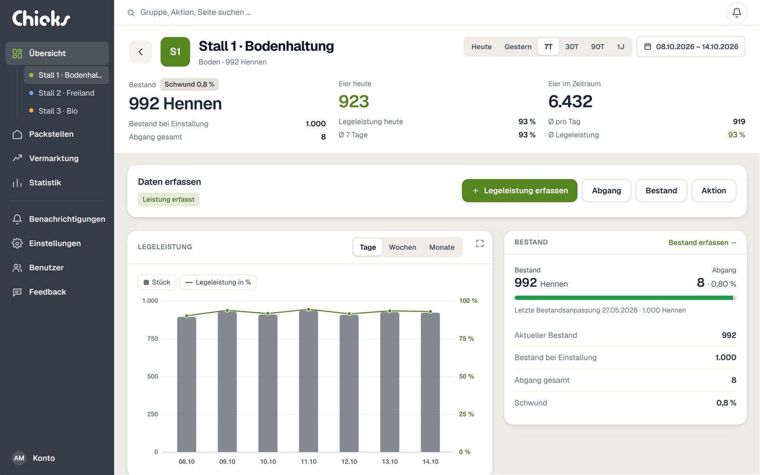The height and width of the screenshot is (475, 760).
Task: Follow the Bestand erfassen link
Action: tap(702, 242)
